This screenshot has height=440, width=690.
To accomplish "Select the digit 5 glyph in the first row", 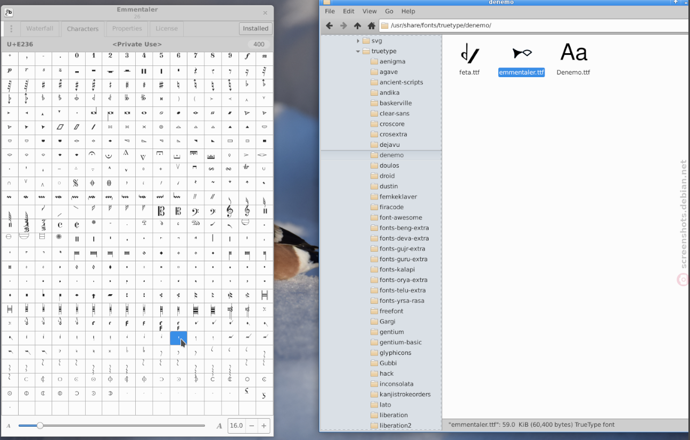I will coord(161,56).
